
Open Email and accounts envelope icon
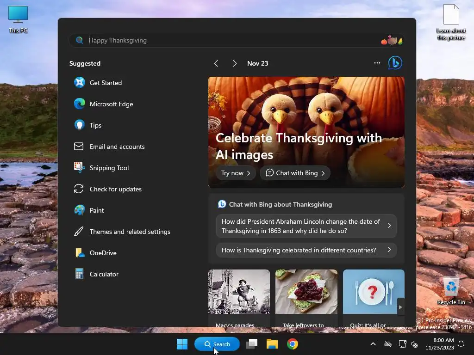pos(79,147)
